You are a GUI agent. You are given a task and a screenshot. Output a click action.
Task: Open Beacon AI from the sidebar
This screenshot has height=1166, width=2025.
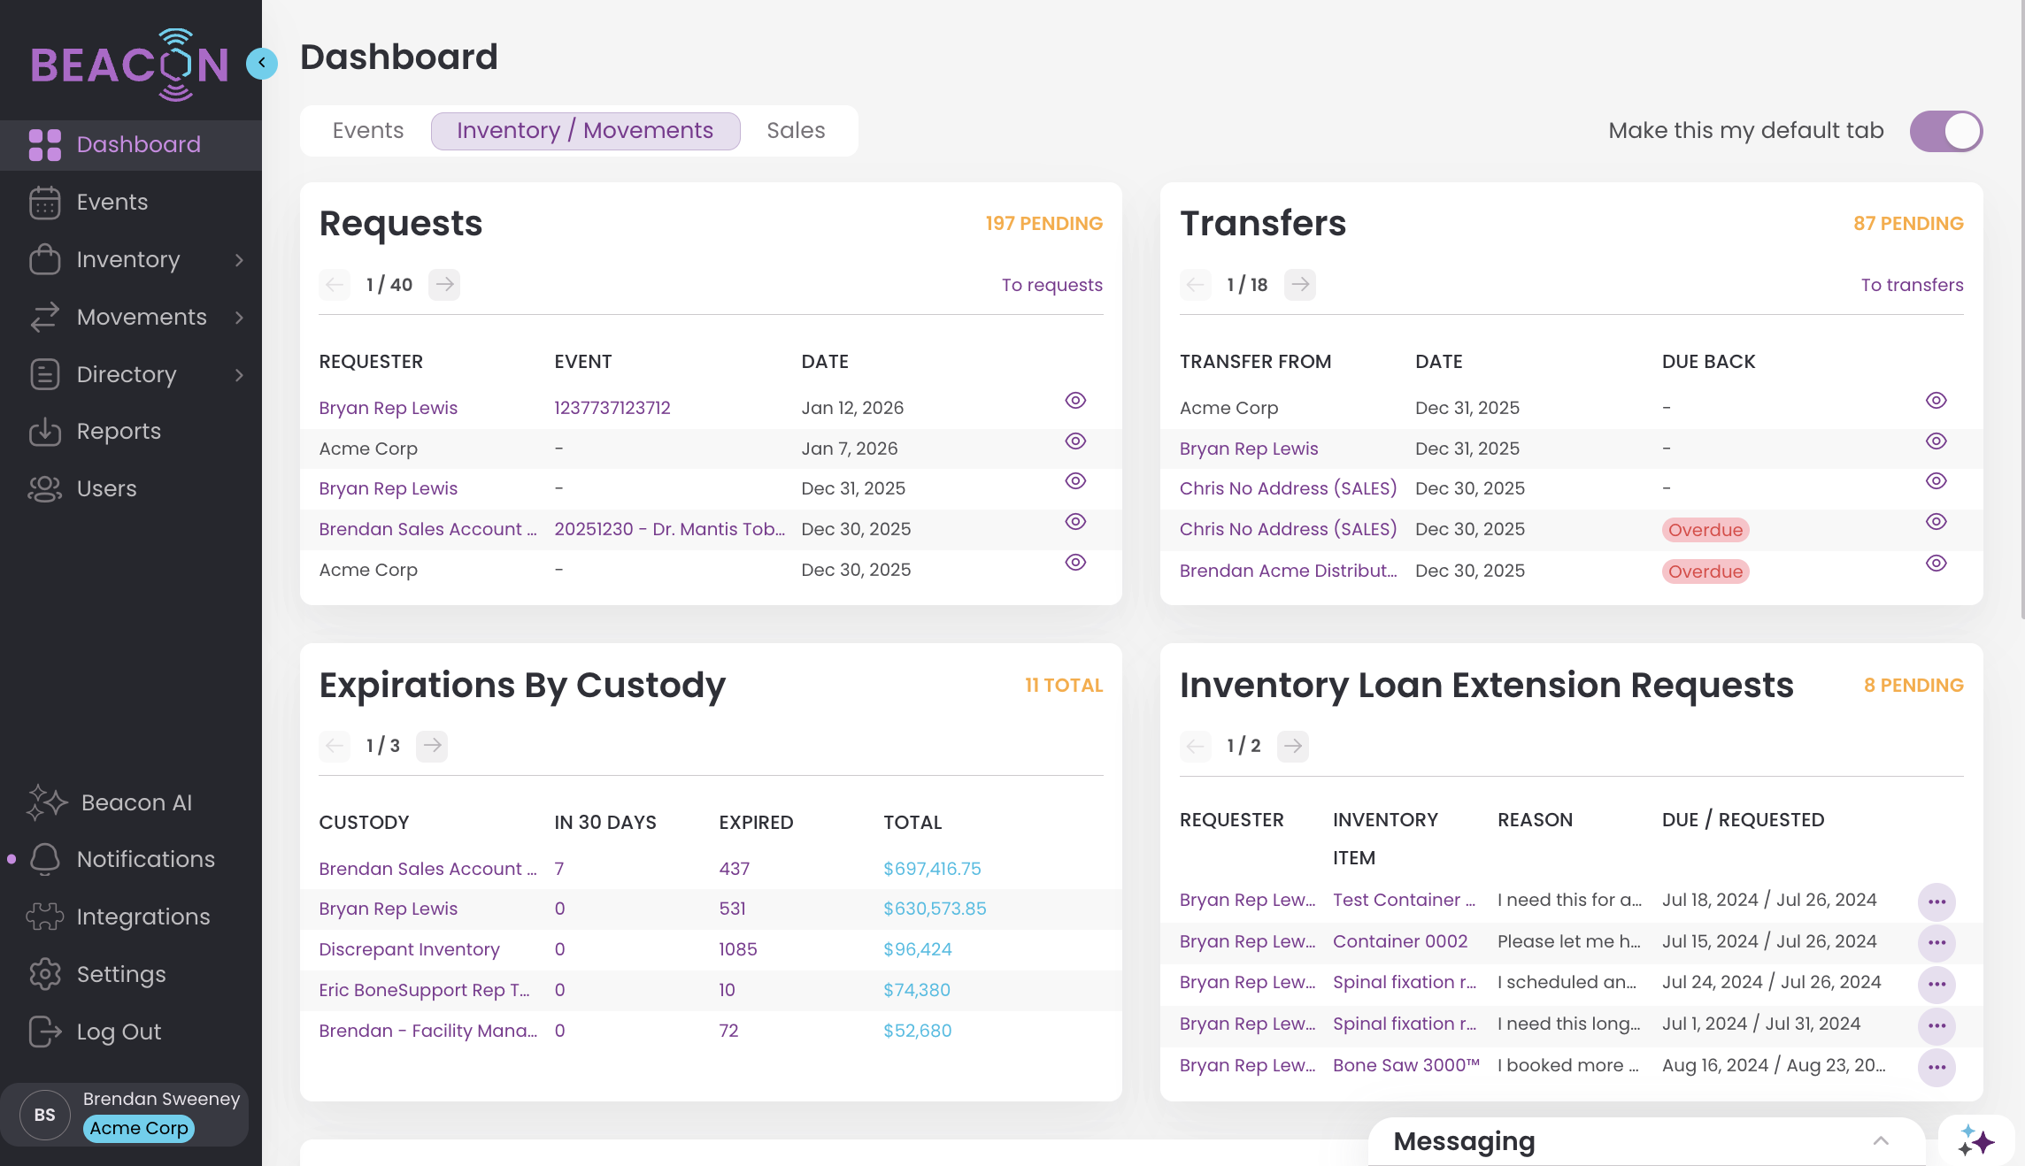[x=135, y=802]
